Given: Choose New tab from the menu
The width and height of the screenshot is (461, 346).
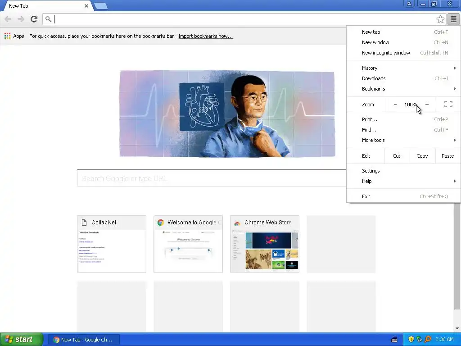Looking at the screenshot, I should tap(403, 32).
